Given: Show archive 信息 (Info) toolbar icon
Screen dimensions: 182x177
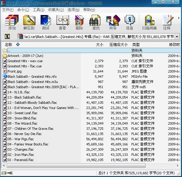Looking at the screenshot, I should 129,20.
